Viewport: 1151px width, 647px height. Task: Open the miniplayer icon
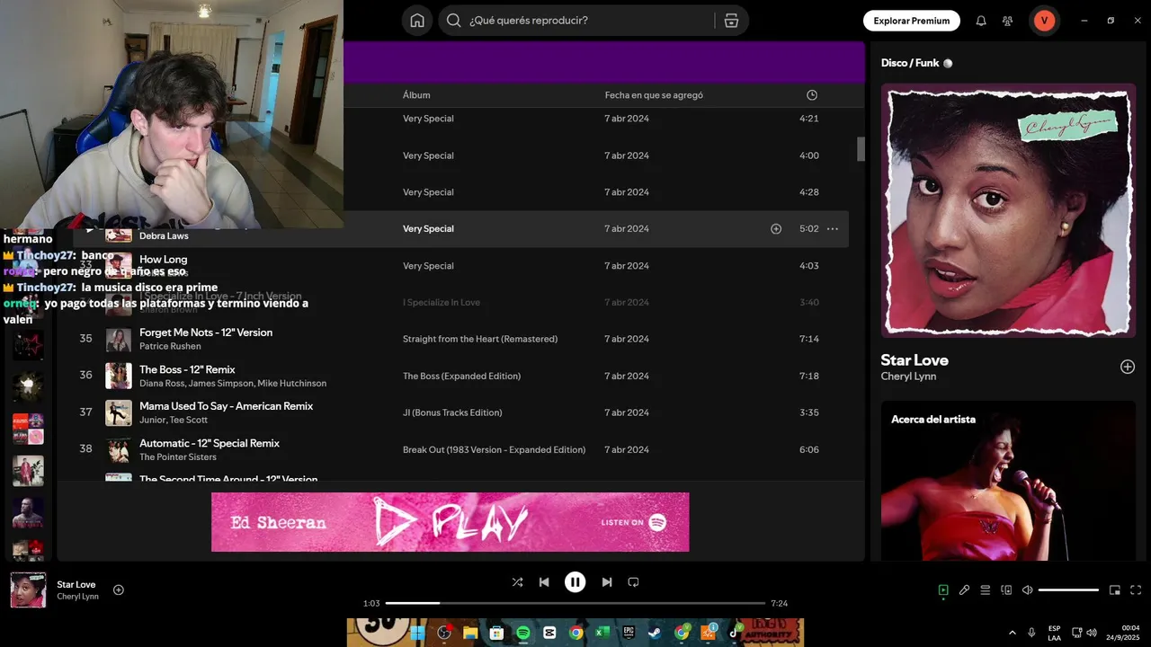click(1115, 590)
